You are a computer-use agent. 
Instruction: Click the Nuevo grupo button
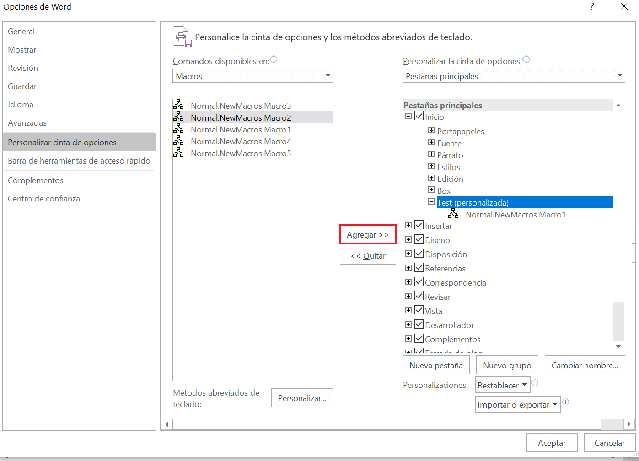pyautogui.click(x=507, y=366)
